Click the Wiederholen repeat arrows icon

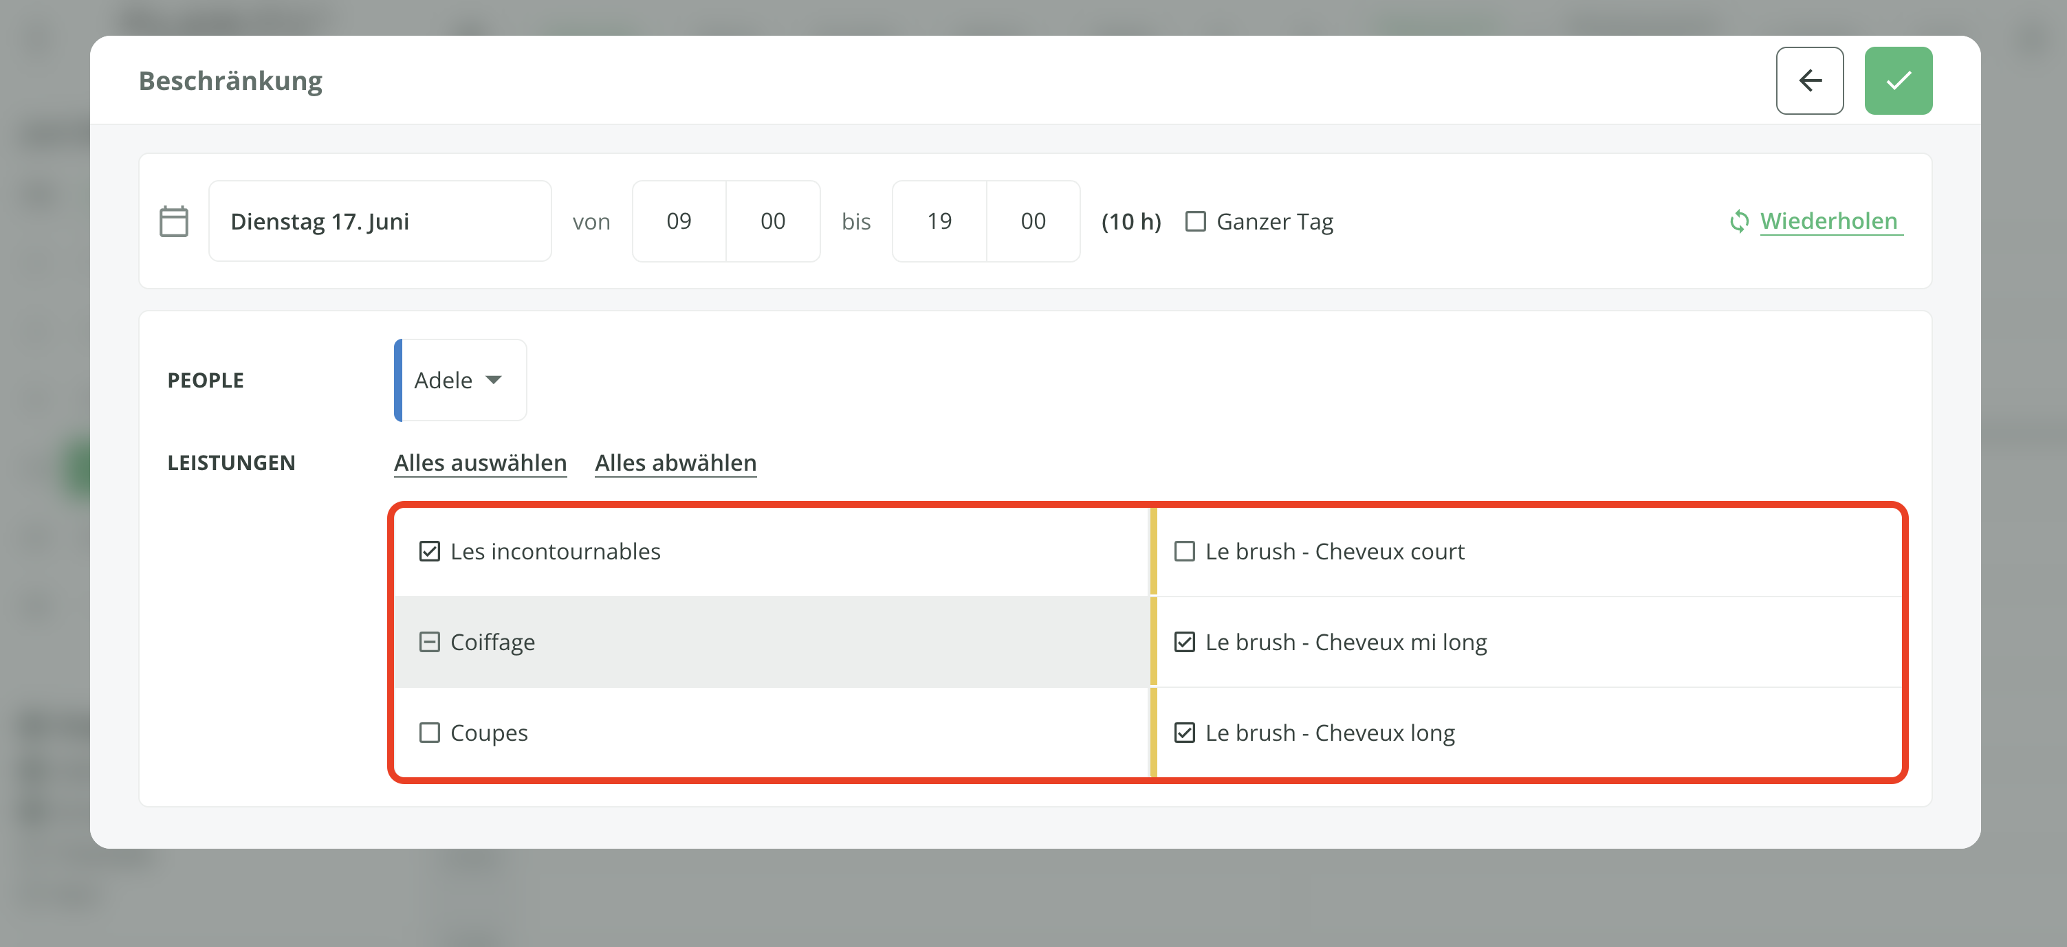click(1738, 221)
